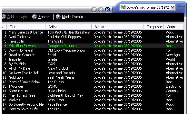Sort by the Genre column header
The image size is (188, 116).
click(x=173, y=27)
